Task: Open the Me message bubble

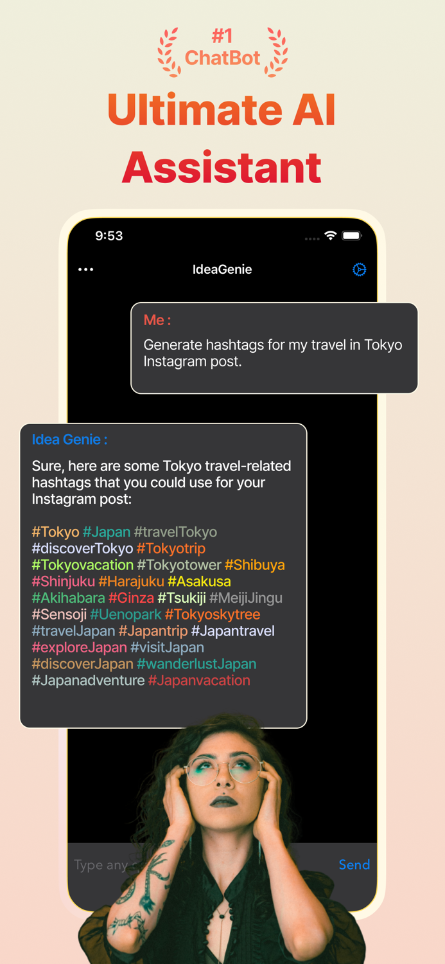Action: click(274, 348)
